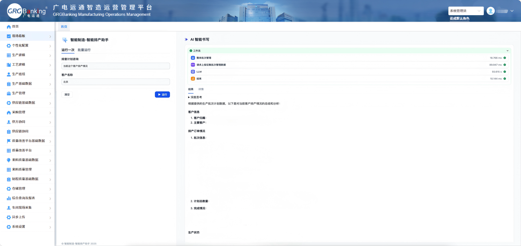Click the 综合查询及报表 bar chart icon
Screen dimensions: 521x246
(x=9, y=198)
